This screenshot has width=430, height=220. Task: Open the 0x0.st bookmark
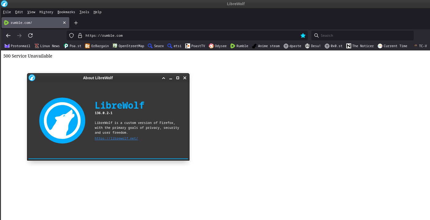(x=334, y=46)
